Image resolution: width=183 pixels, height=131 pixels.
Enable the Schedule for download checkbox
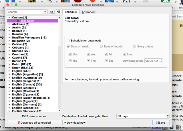tap(68, 41)
